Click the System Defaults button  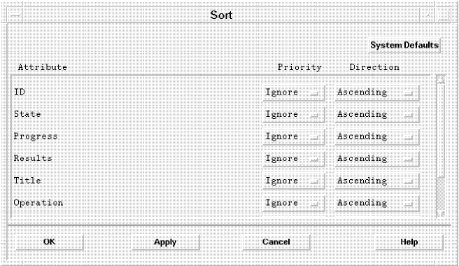[x=404, y=45]
